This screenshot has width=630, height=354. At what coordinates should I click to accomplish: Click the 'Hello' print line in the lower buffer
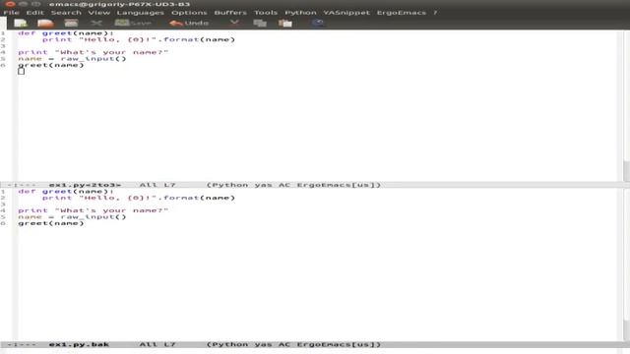pos(139,198)
